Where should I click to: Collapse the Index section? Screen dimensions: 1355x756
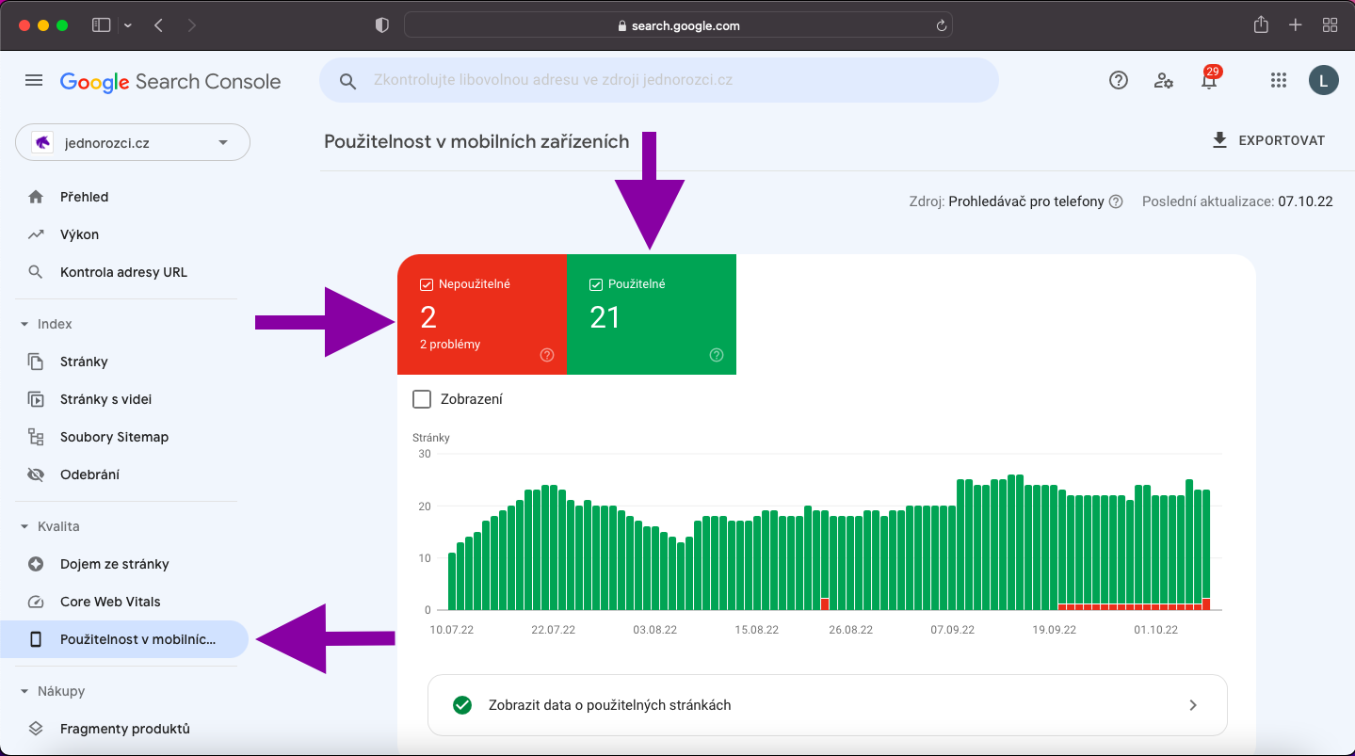coord(24,324)
